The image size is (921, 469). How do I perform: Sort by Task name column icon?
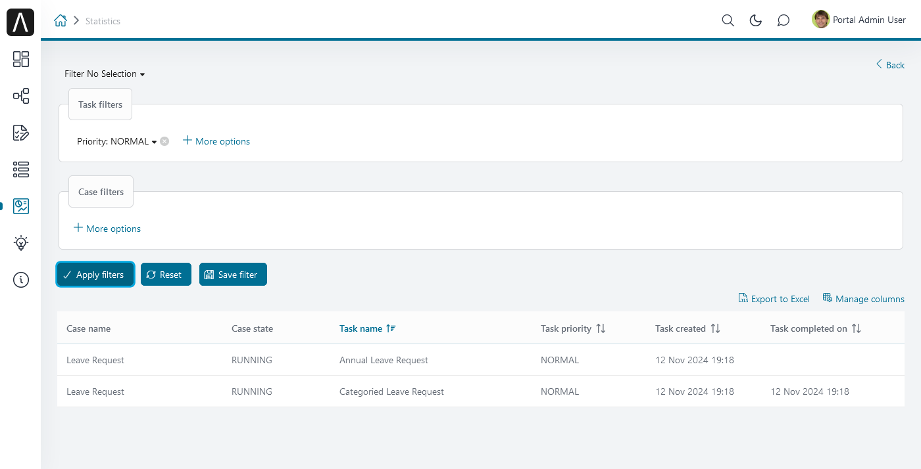pyautogui.click(x=391, y=328)
